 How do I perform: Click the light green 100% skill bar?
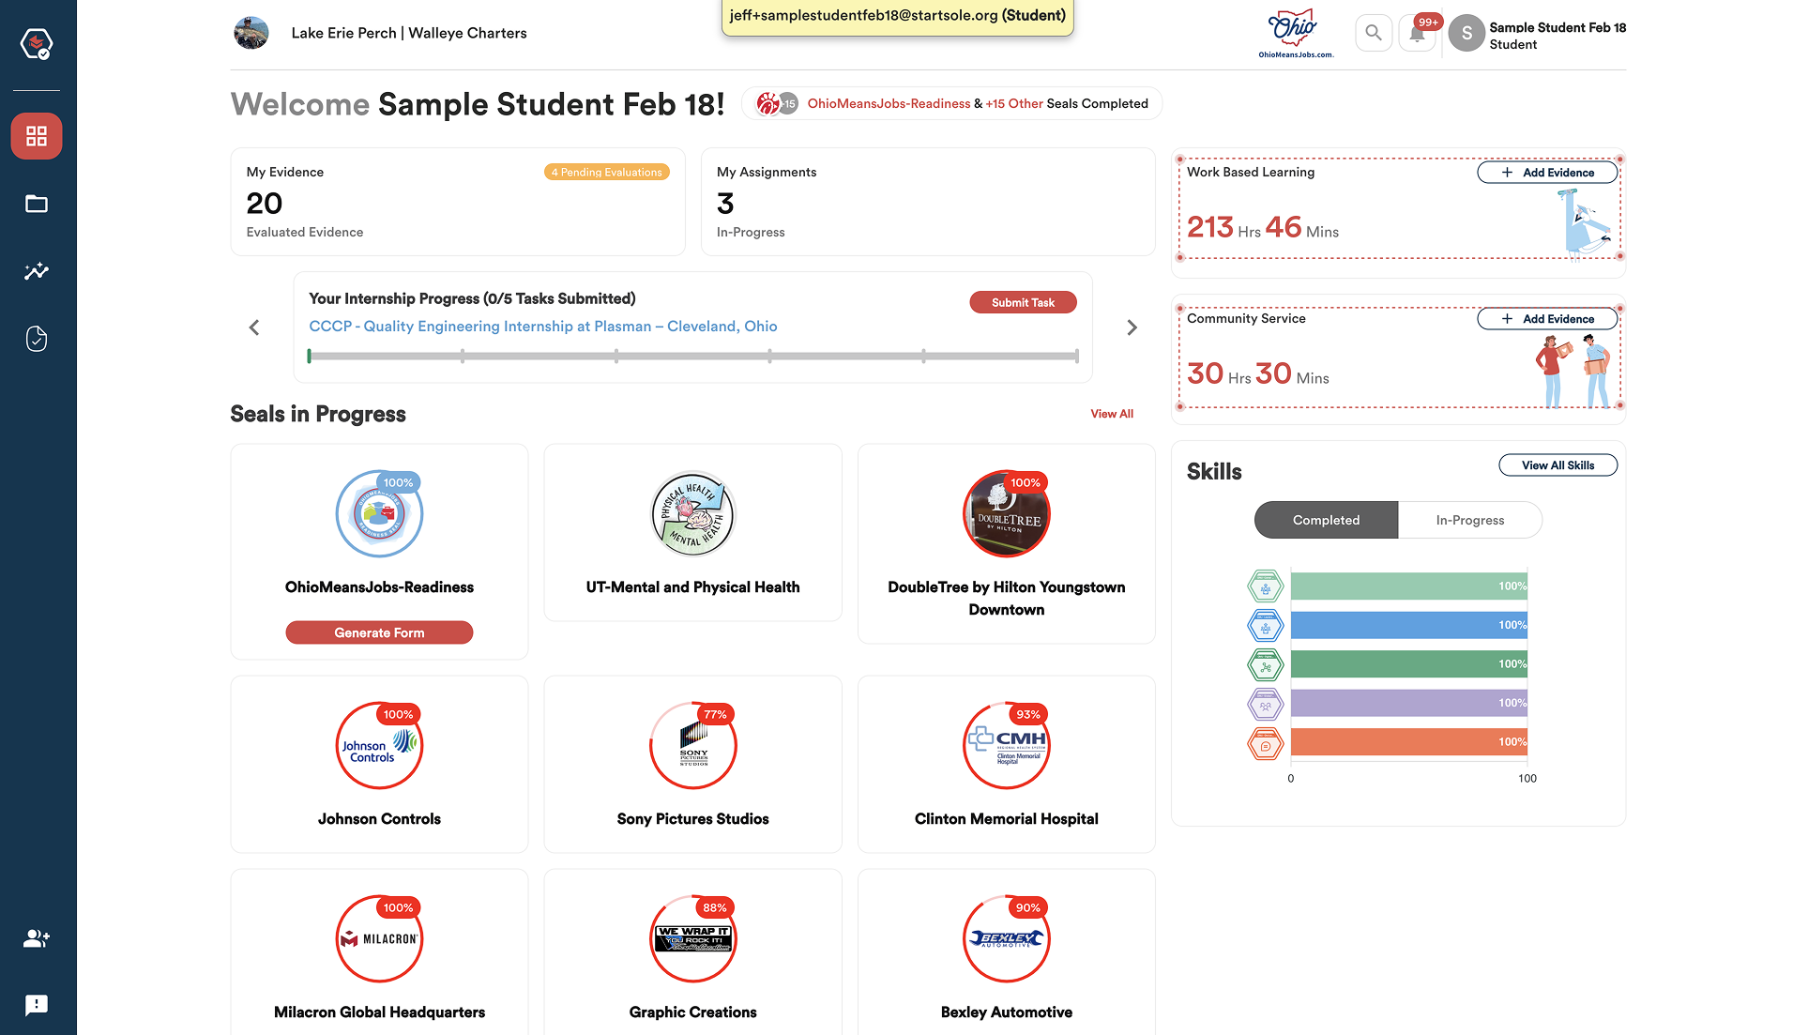1408,586
